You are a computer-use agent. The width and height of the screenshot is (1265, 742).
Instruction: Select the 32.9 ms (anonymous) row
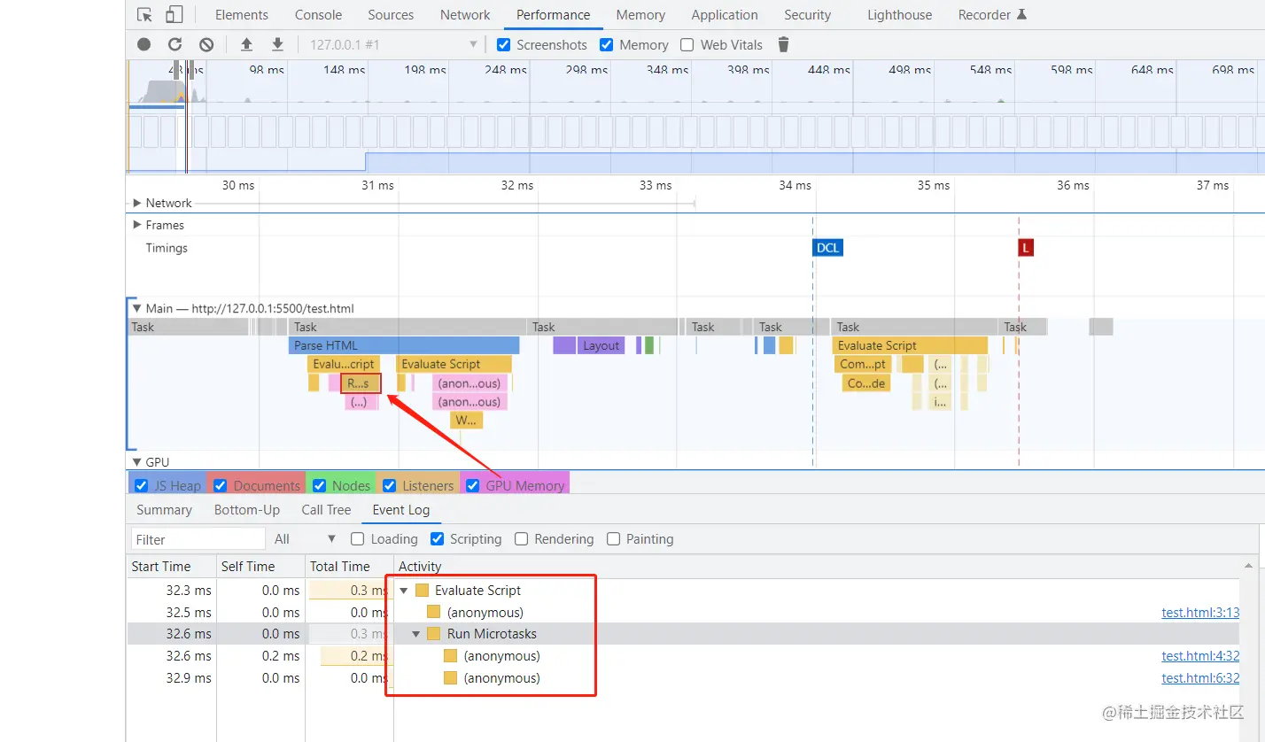pos(683,678)
